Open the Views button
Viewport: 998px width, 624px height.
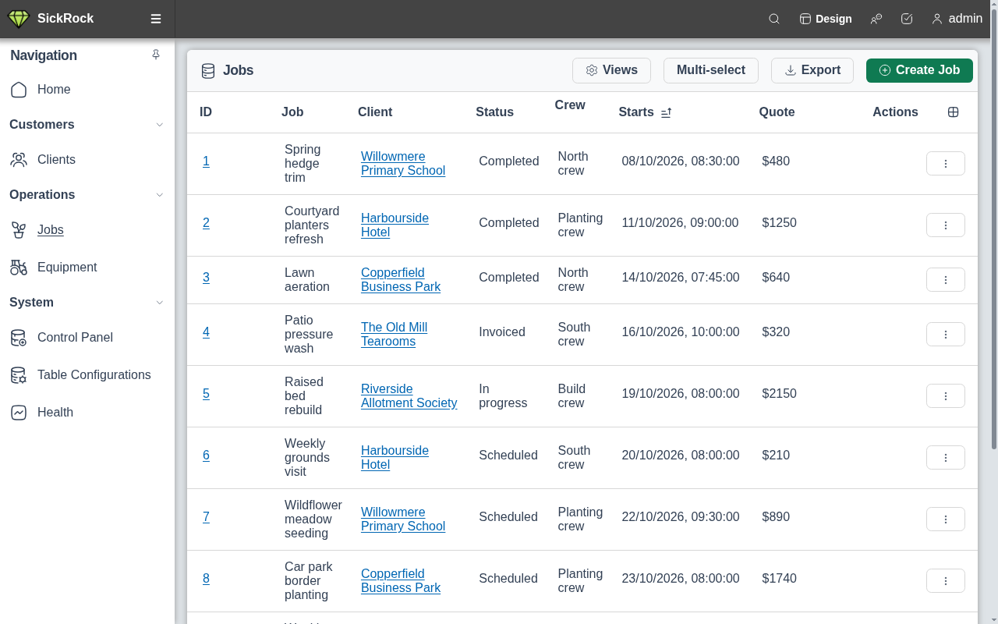click(611, 70)
